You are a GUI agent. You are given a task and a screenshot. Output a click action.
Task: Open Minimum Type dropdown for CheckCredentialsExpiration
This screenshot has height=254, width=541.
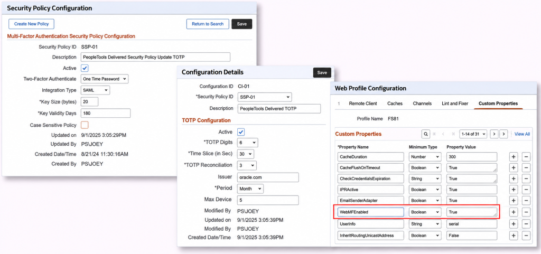pyautogui.click(x=425, y=179)
